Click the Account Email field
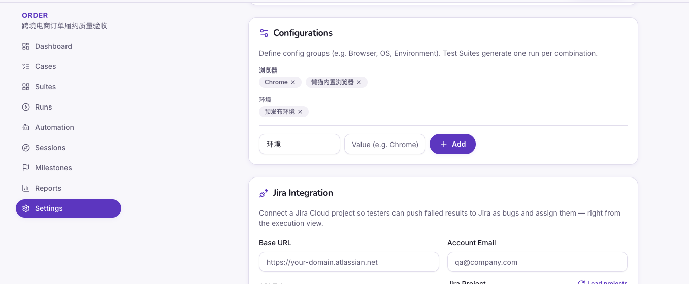Image resolution: width=689 pixels, height=284 pixels. pos(537,262)
